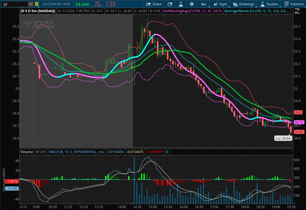306x210 pixels.
Task: Click the blue -19.445 bubble on the left axis
Action: tap(12, 189)
